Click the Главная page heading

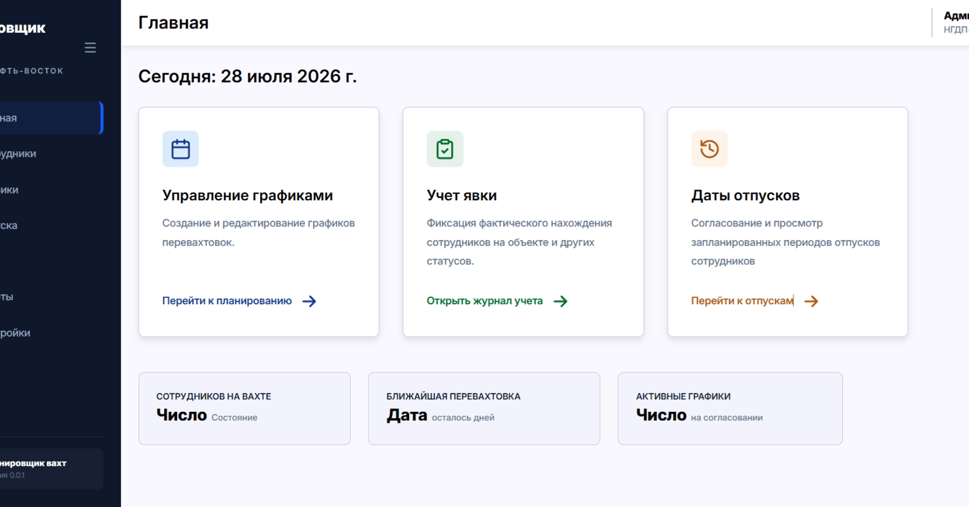[x=173, y=23]
